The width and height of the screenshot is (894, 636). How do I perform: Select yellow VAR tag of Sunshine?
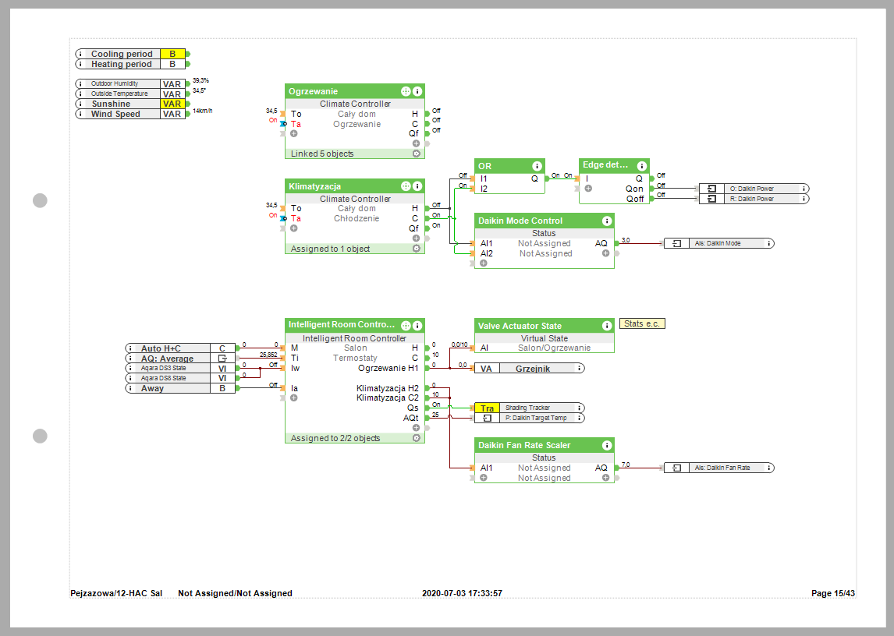click(x=172, y=104)
